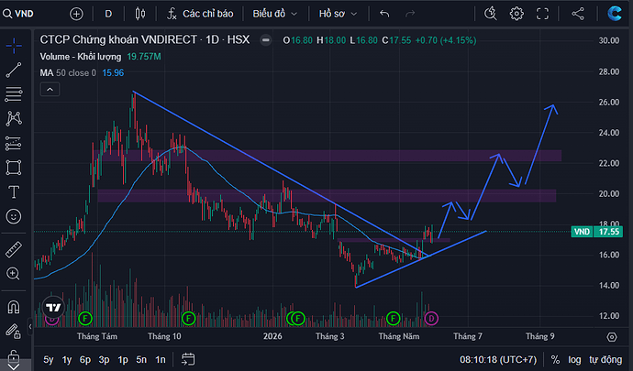Click the blue C logo icon
This screenshot has width=633, height=371.
coord(615,14)
